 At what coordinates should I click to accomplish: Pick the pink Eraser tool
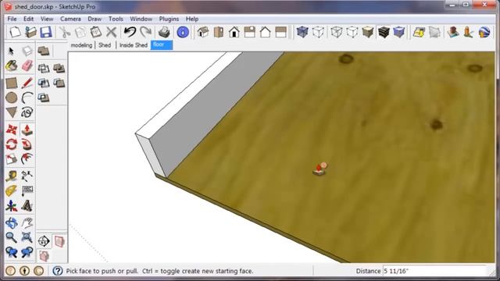(x=27, y=66)
